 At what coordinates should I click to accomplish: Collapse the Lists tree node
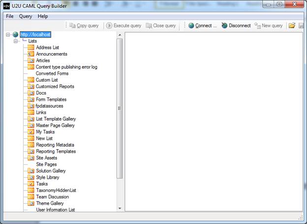pos(16,41)
